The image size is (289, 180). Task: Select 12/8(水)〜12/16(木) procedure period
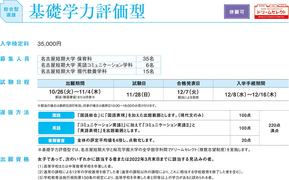pyautogui.click(x=250, y=95)
